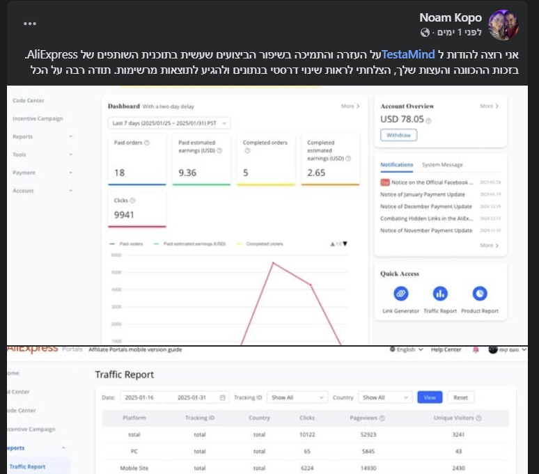The image size is (539, 474).
Task: Click the Withdraw button
Action: pyautogui.click(x=398, y=135)
